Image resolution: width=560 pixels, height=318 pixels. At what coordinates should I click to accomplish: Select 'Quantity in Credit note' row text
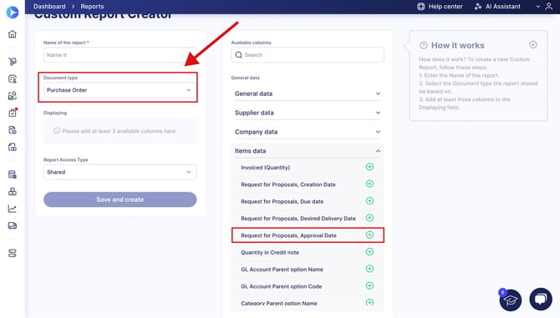click(x=270, y=252)
